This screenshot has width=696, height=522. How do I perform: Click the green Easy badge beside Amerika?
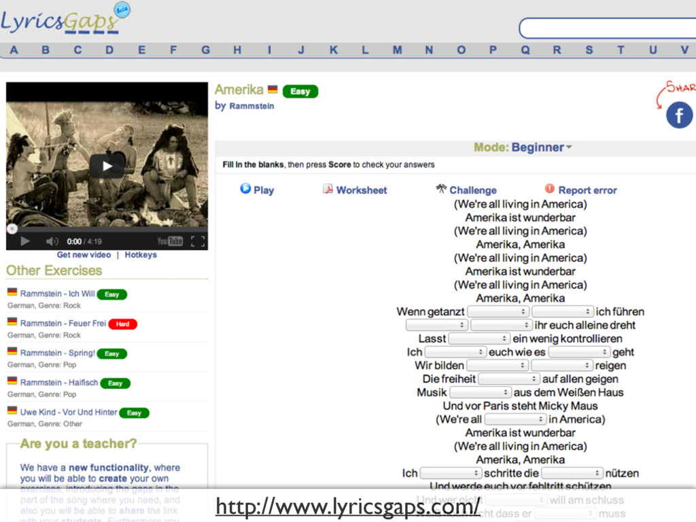[x=300, y=92]
